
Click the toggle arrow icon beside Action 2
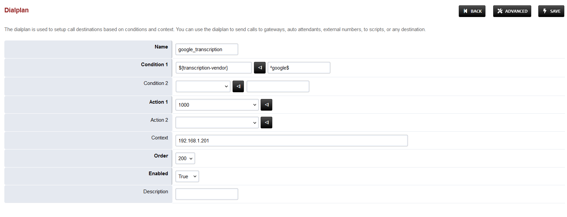[266, 122]
